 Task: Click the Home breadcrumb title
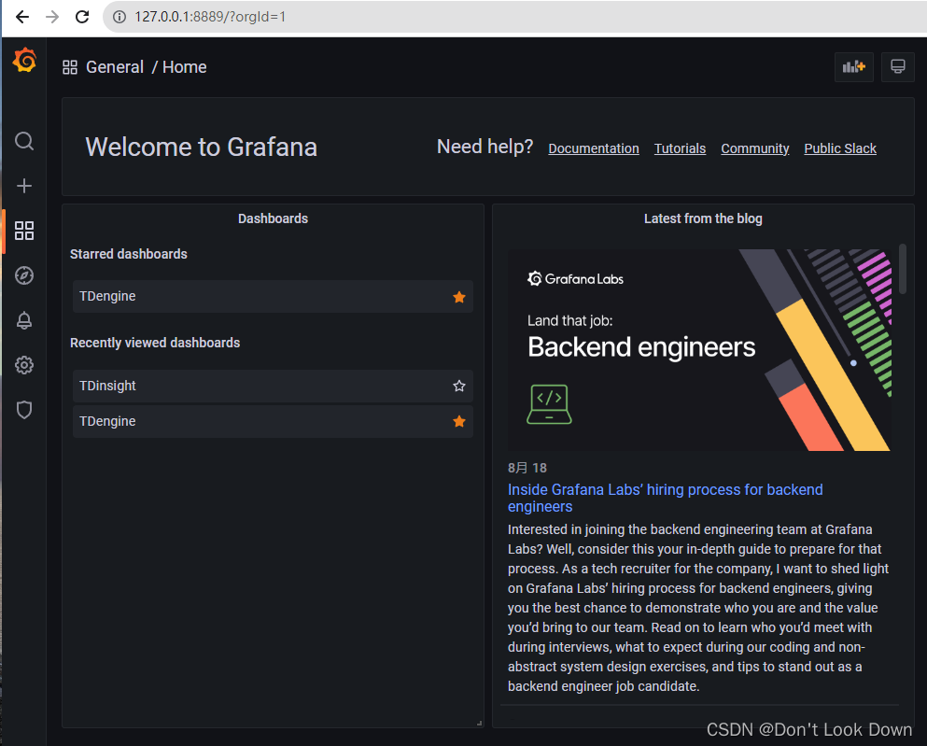click(185, 67)
